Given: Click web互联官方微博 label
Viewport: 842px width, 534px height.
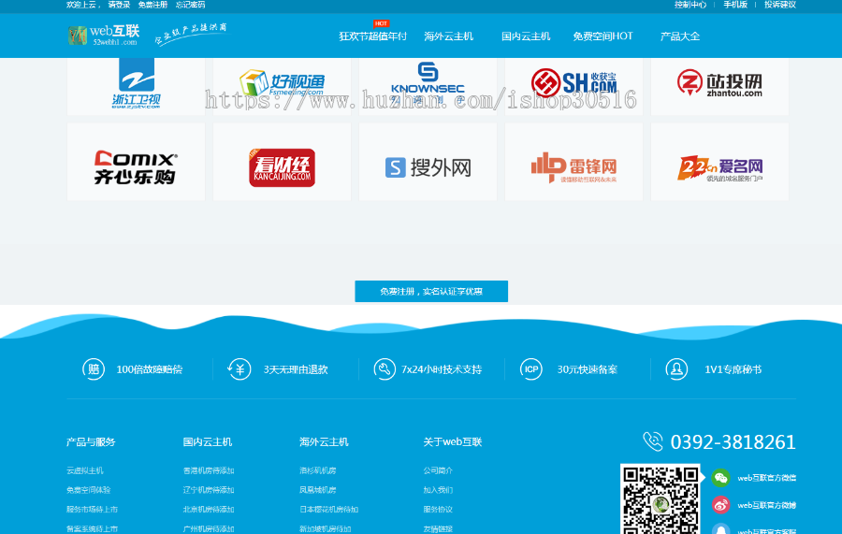Looking at the screenshot, I should [x=767, y=505].
